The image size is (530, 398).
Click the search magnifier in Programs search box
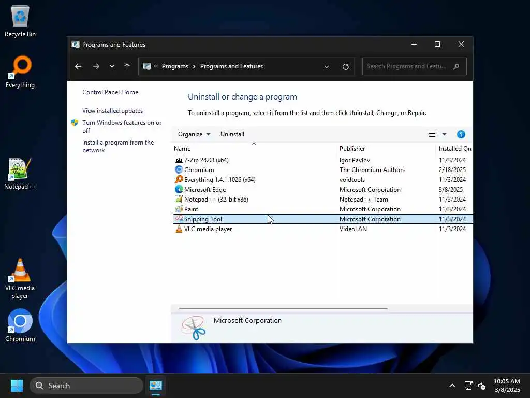[x=456, y=66]
